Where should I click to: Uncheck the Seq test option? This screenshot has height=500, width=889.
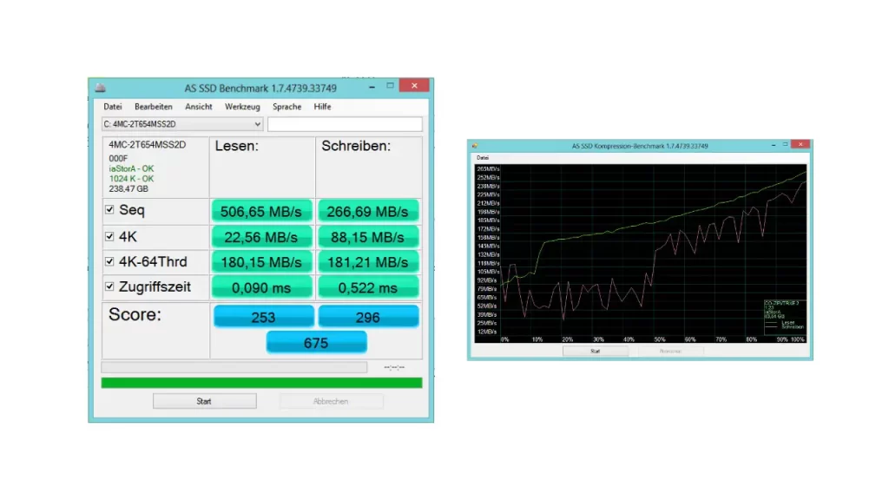point(109,209)
